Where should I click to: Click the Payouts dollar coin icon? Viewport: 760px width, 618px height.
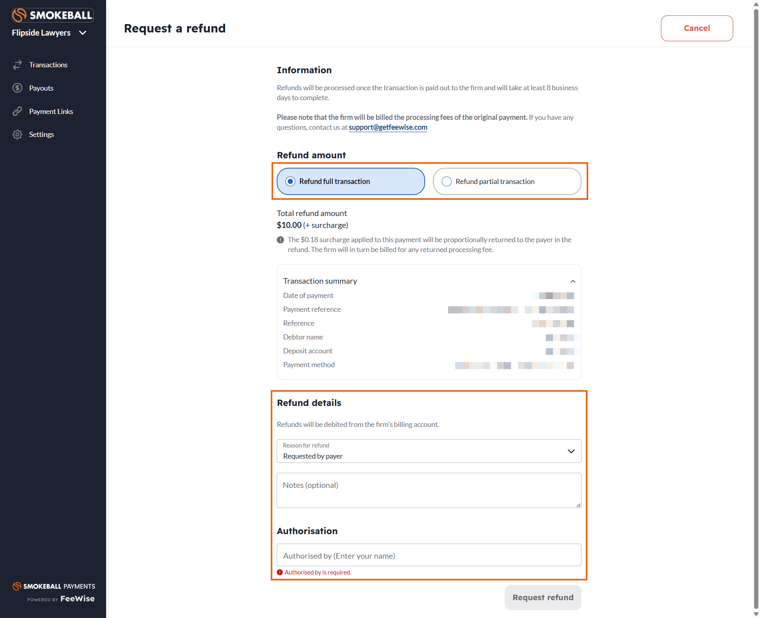(x=17, y=88)
